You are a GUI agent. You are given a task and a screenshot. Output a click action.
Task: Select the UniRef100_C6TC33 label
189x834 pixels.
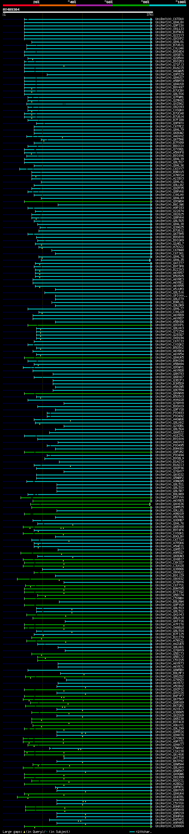tap(169, 341)
